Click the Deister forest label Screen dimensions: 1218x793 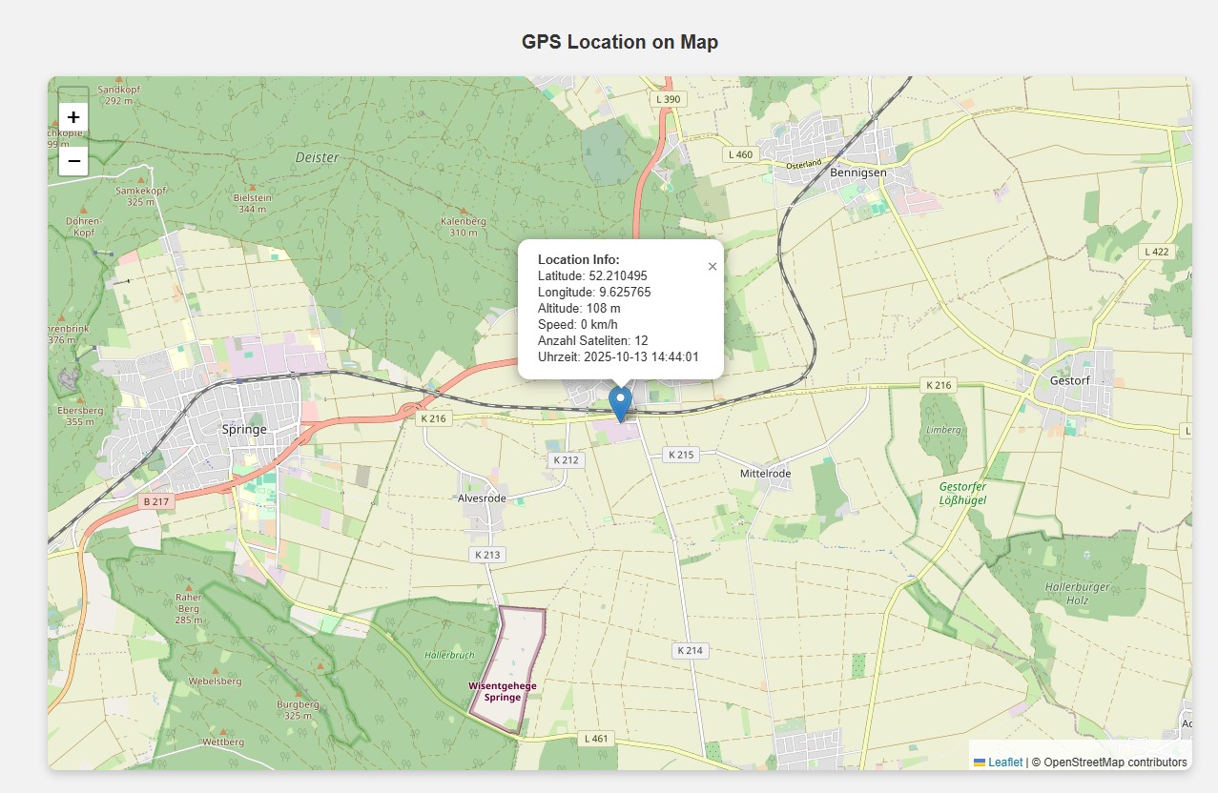pyautogui.click(x=317, y=157)
